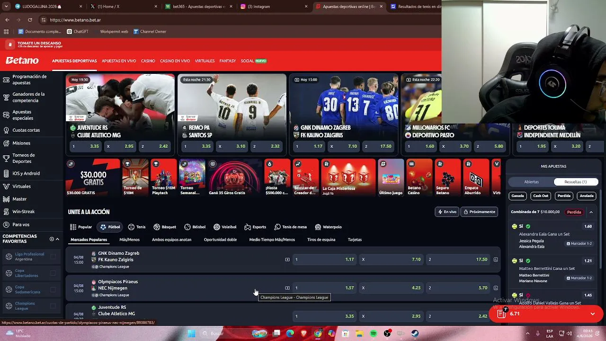Select the Tenis sport icon
Screen dimensions: 606x341
point(131,227)
